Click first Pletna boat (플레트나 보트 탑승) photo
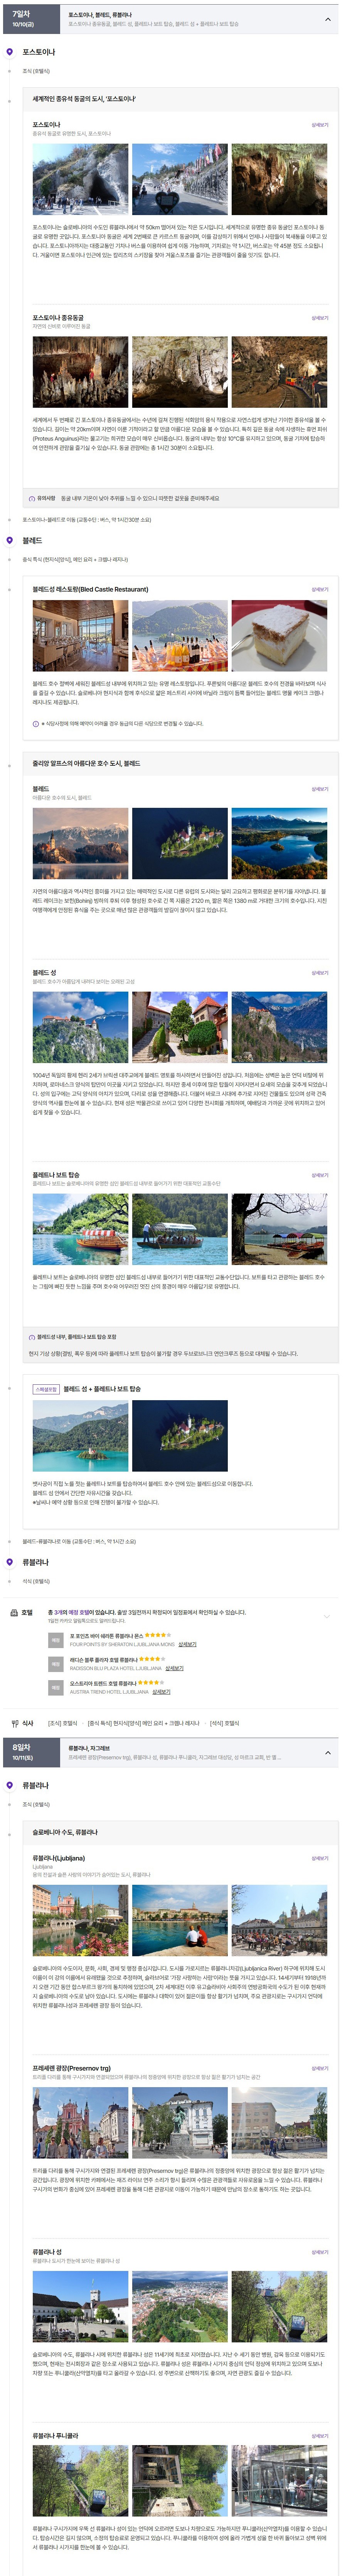345x2576 pixels. coord(80,1230)
